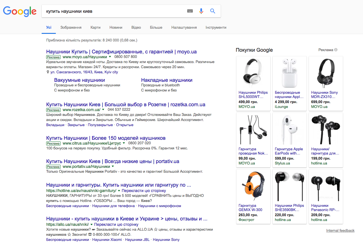Start voice search with the microphone icon
Screen dimensions: 363x246
coord(201,11)
